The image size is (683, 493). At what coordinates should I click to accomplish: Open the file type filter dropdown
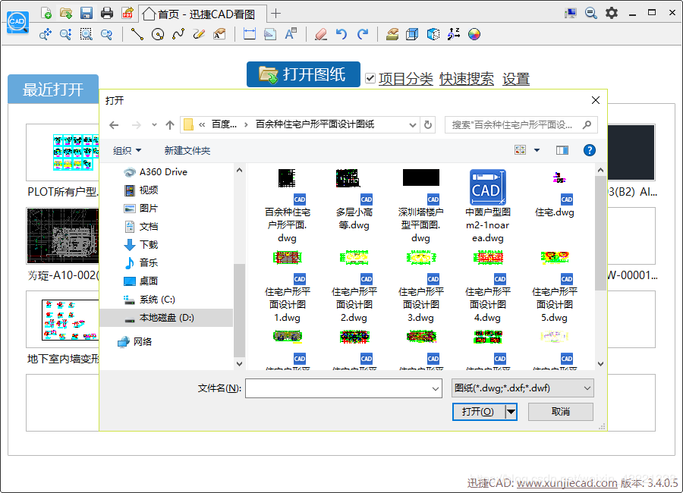pyautogui.click(x=523, y=388)
